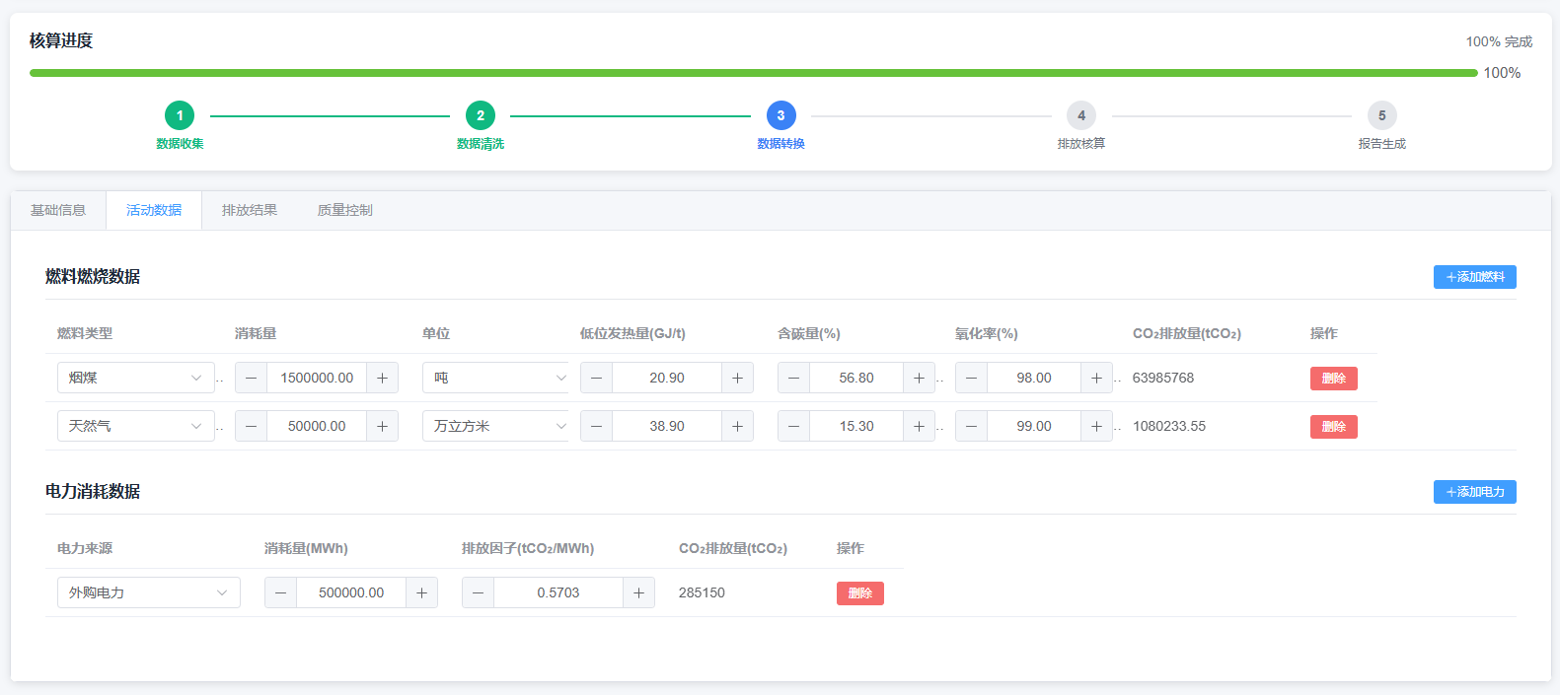
Task: Click the 99.00 oxidation rate field
Action: point(1034,426)
